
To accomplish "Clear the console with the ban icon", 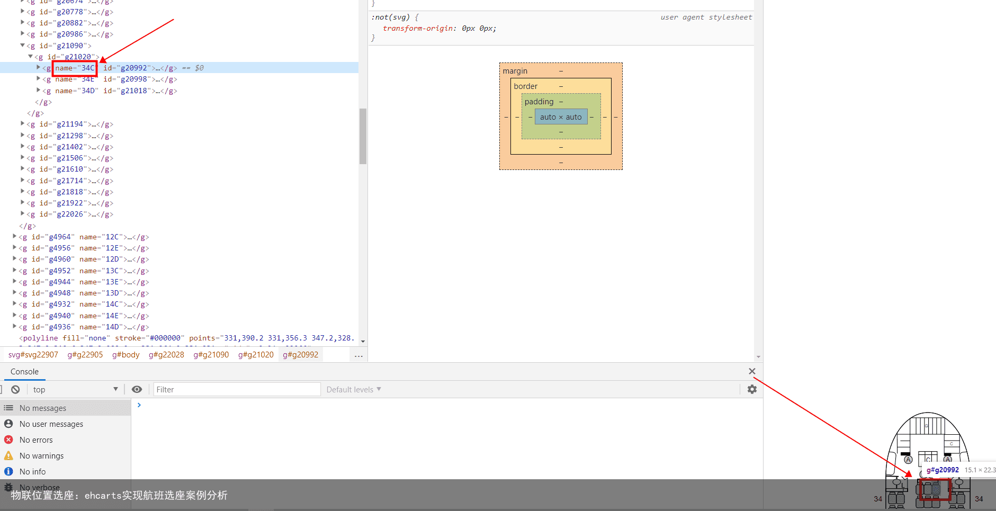I will pos(15,389).
